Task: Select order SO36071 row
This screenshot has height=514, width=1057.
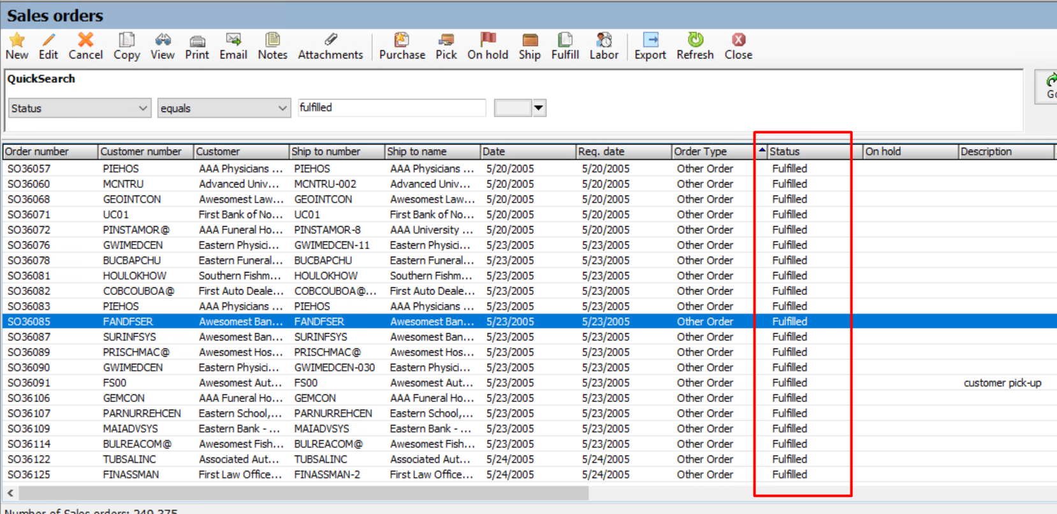Action: pos(528,215)
